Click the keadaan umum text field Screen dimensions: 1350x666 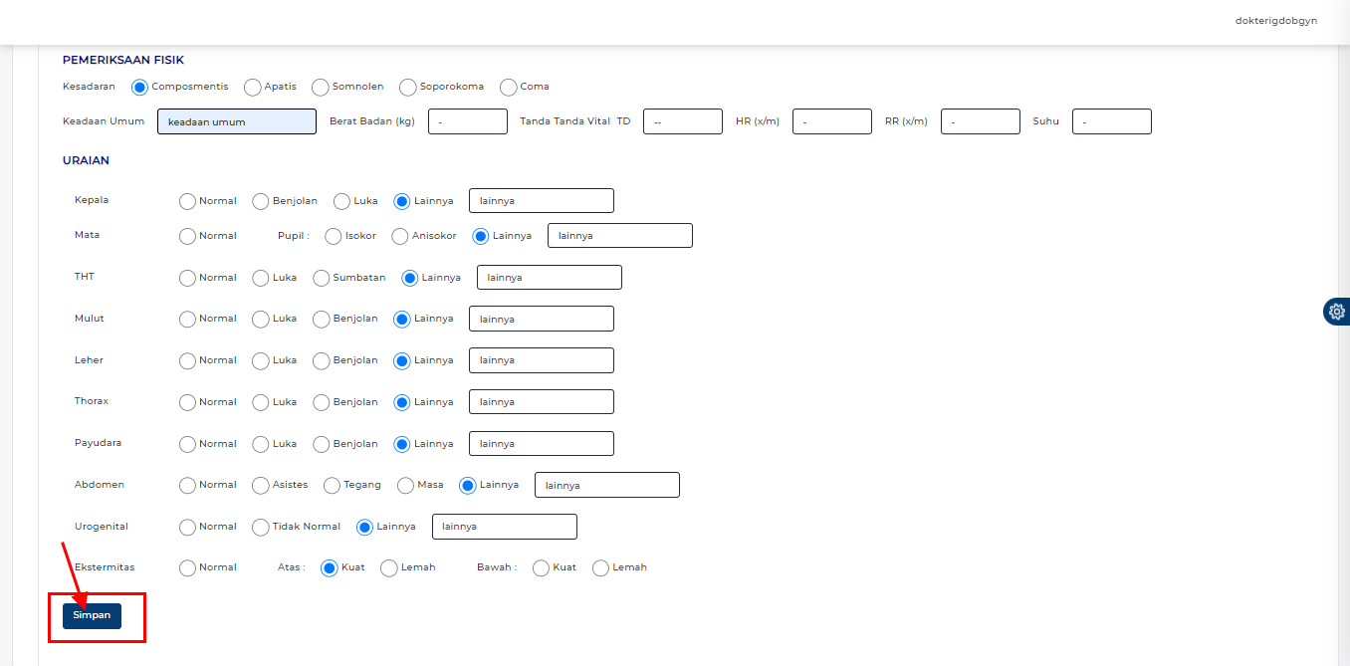coord(236,120)
